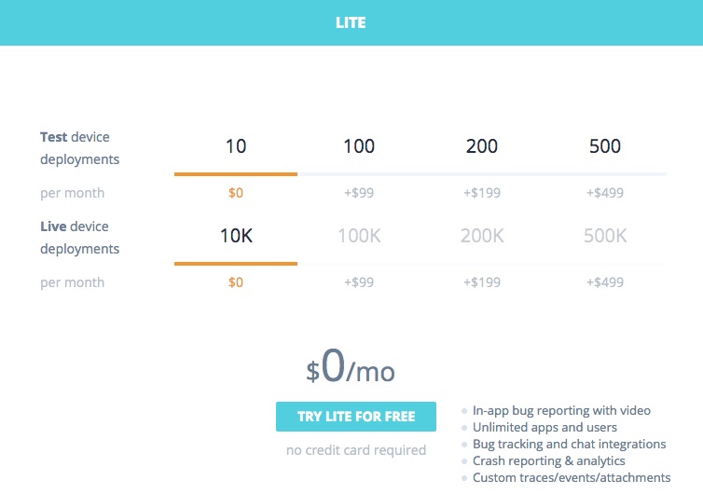The image size is (703, 494).
Task: Choose 100K live device deployments
Action: coord(359,236)
